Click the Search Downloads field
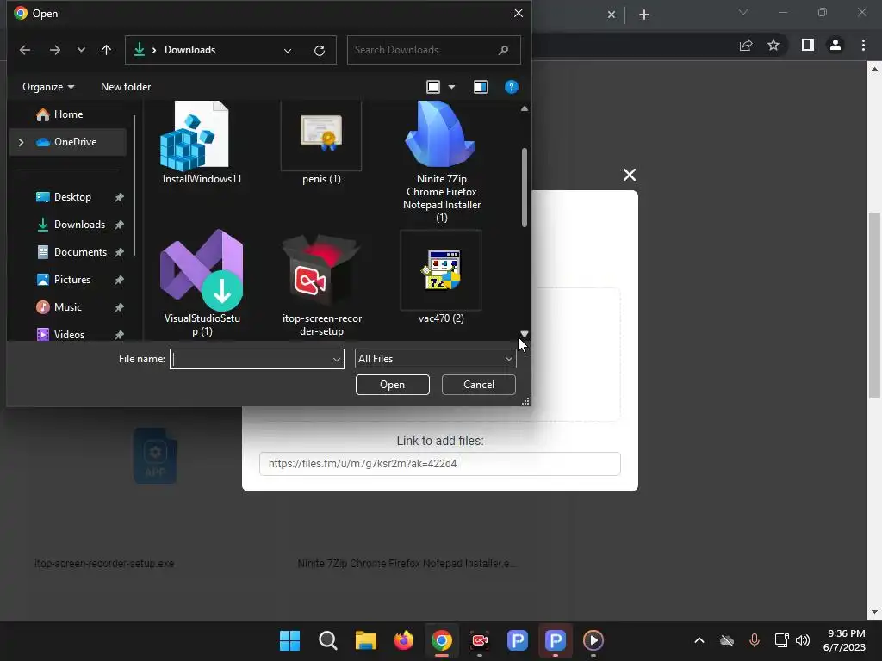Image resolution: width=882 pixels, height=661 pixels. 434,50
